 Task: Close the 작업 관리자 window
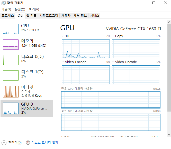click(x=166, y=3)
